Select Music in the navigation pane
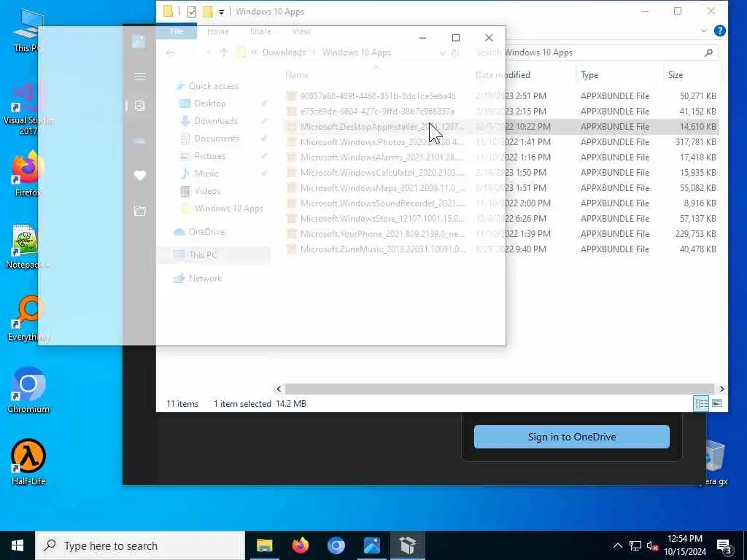 coord(206,174)
